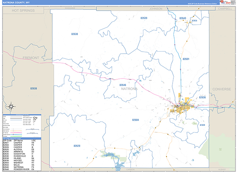Click the JOHNSON county label
Viewport: 237px width, 172px height.
[x=154, y=8]
